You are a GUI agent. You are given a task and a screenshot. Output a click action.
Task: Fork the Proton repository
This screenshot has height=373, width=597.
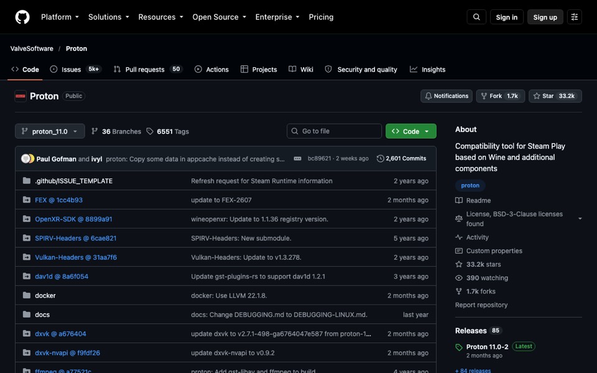(x=500, y=96)
